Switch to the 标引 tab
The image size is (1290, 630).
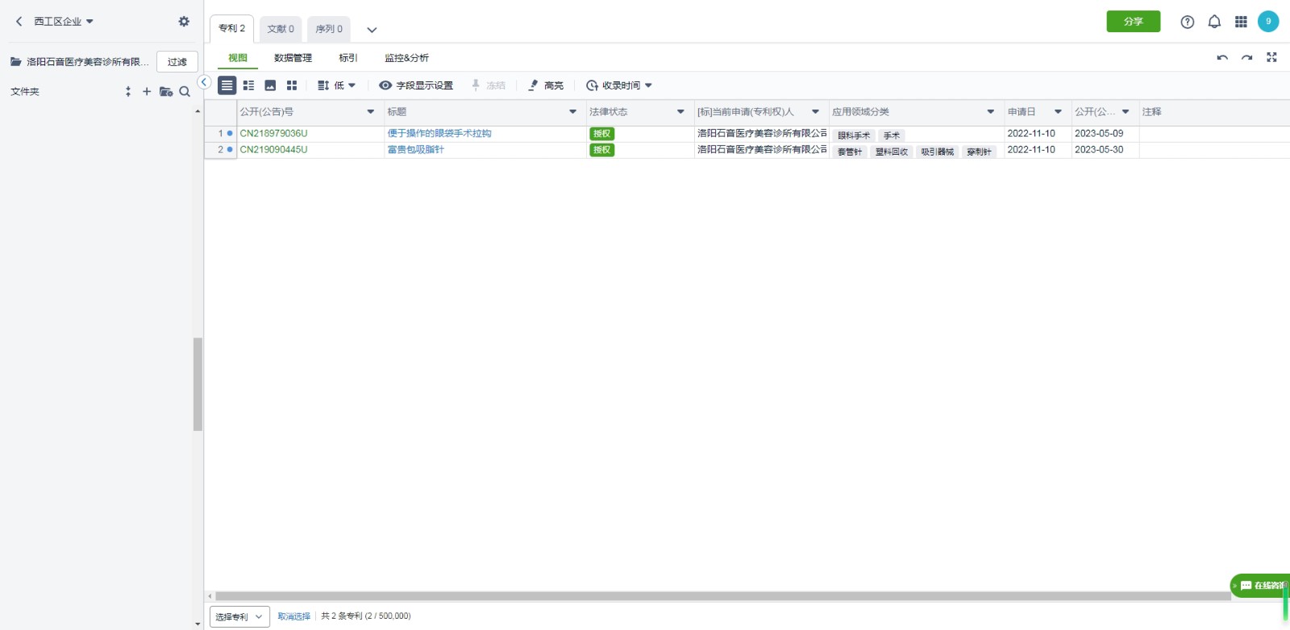(x=348, y=58)
